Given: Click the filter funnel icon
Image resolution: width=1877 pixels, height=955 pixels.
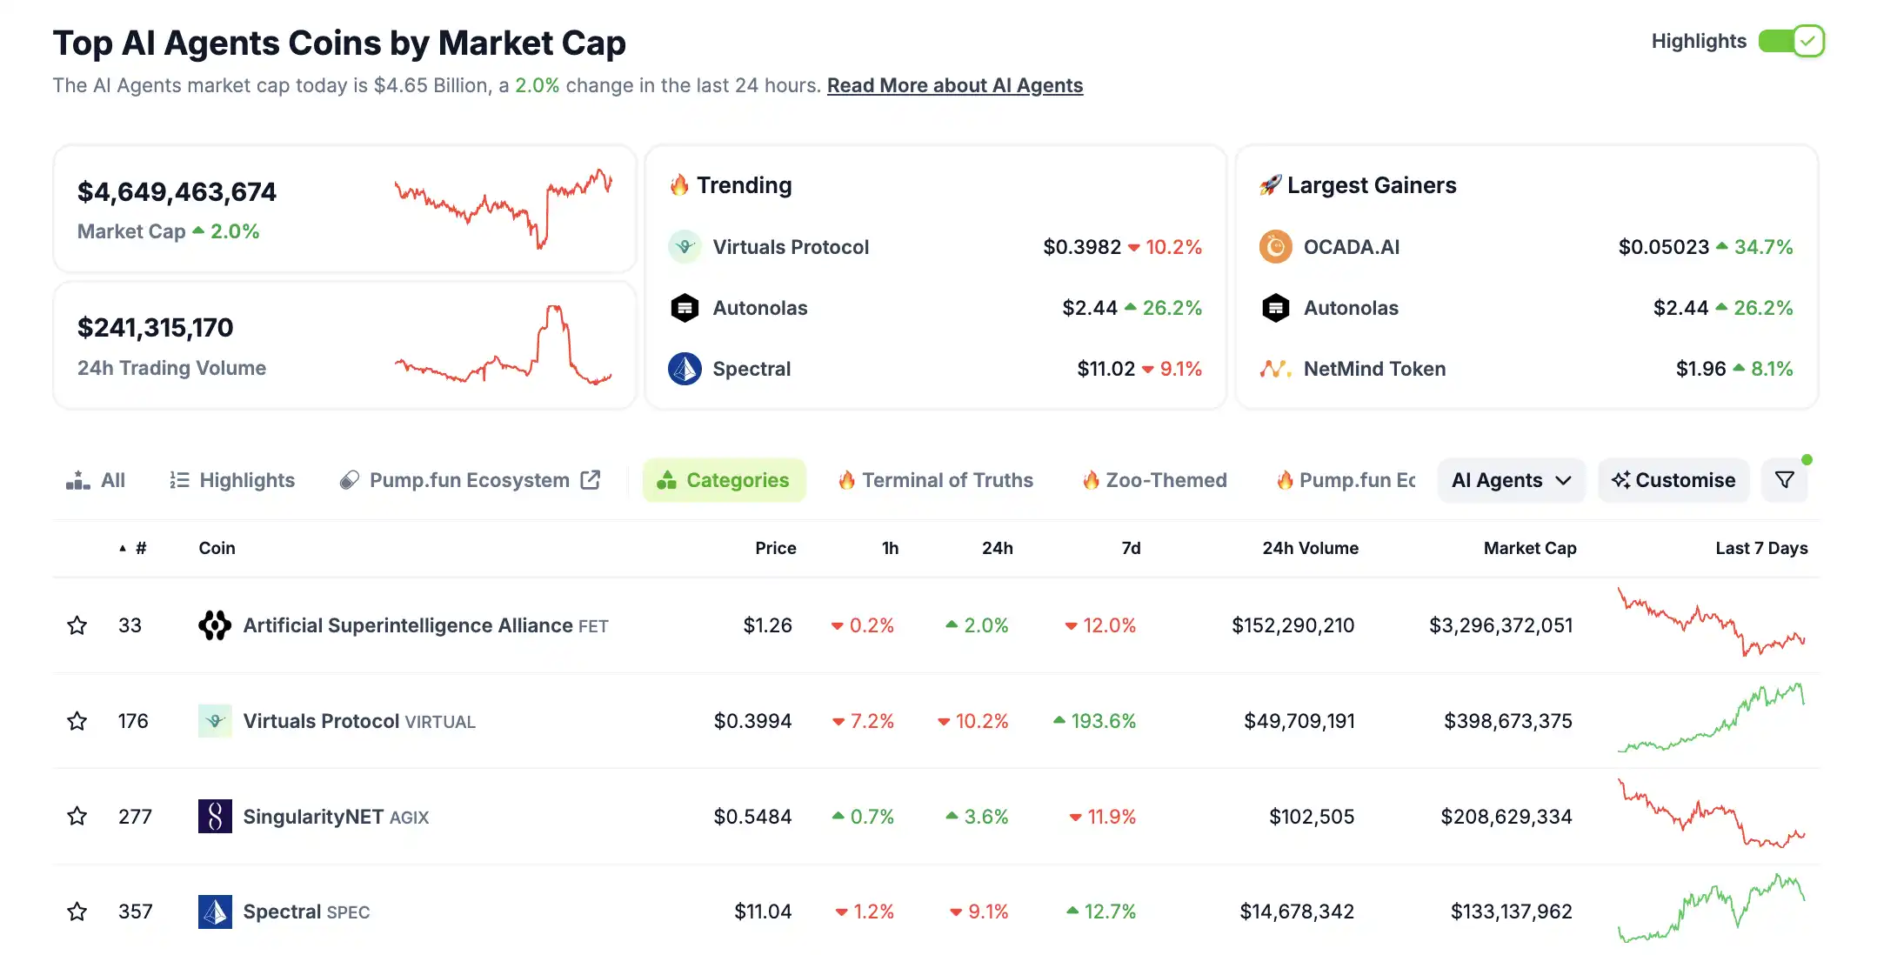Looking at the screenshot, I should tap(1784, 480).
